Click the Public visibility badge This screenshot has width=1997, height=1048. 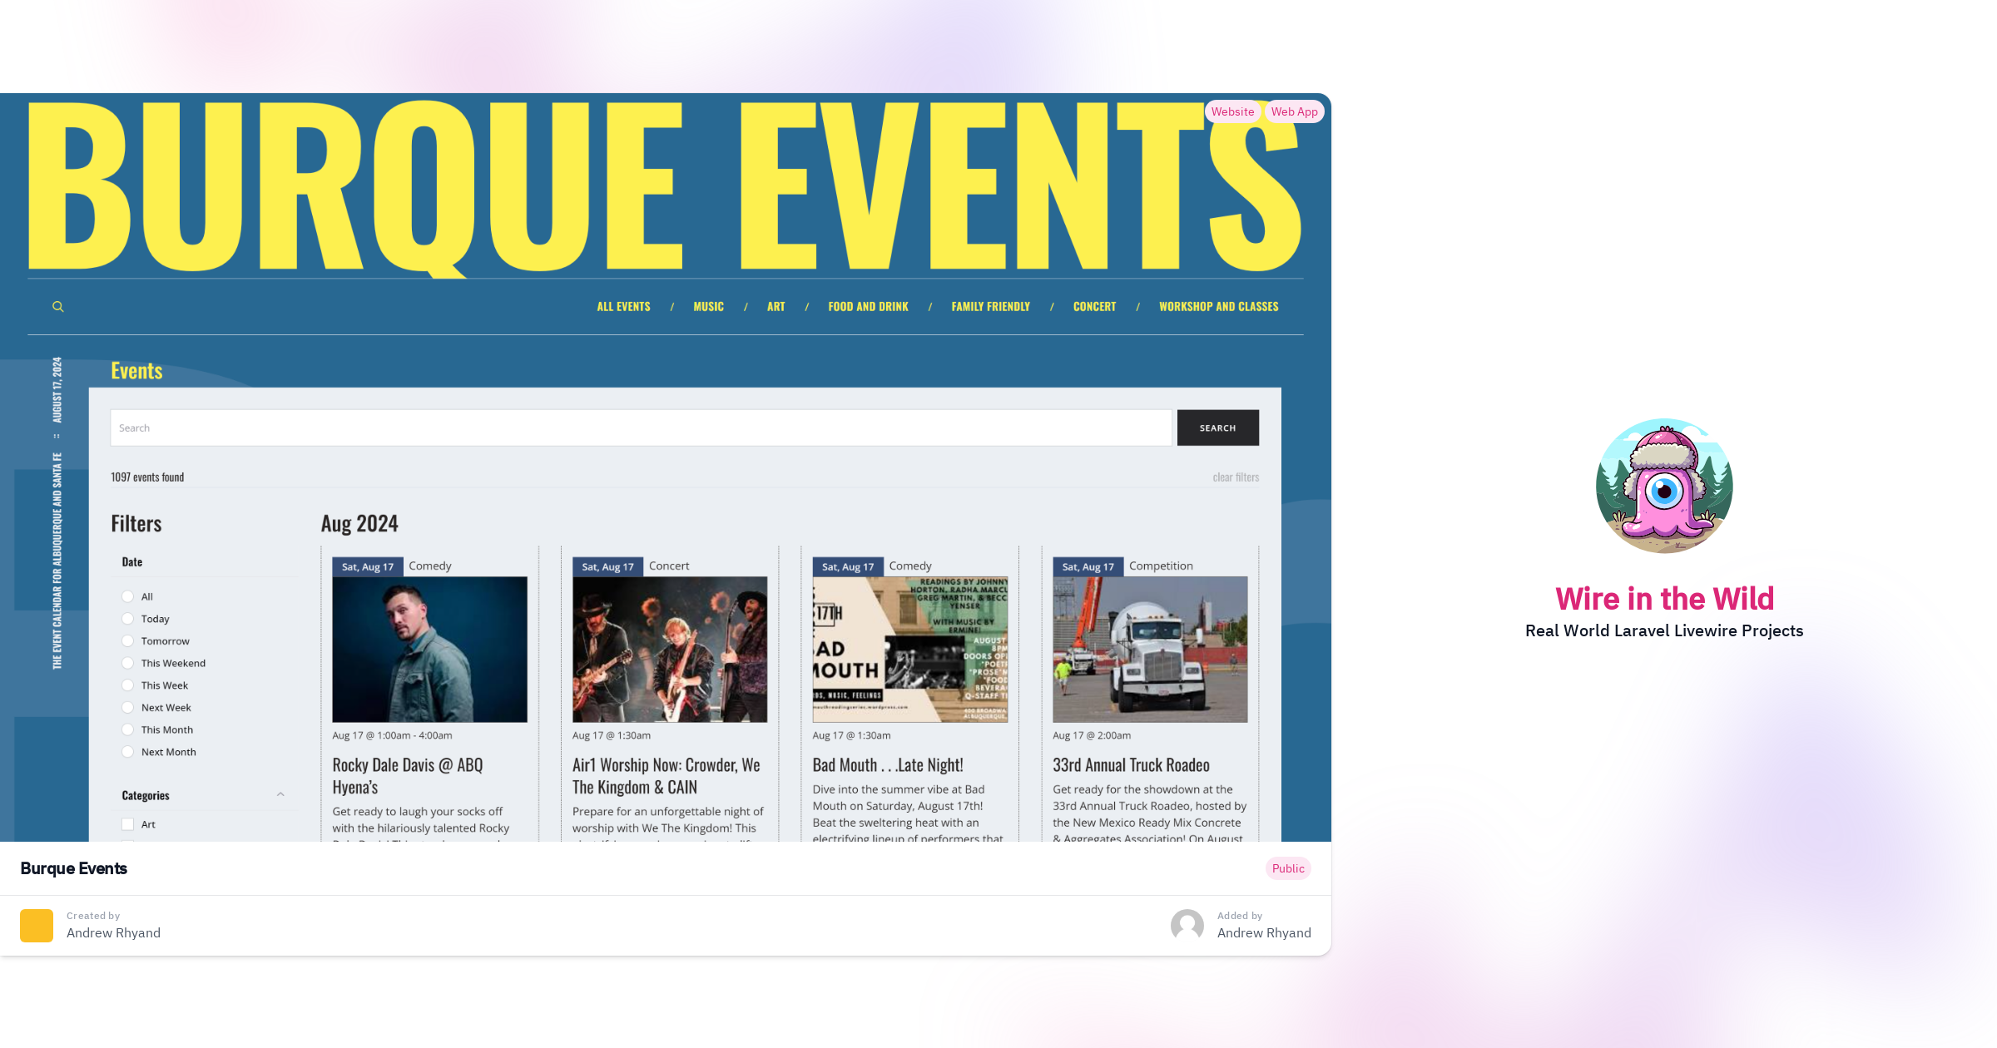click(x=1287, y=868)
